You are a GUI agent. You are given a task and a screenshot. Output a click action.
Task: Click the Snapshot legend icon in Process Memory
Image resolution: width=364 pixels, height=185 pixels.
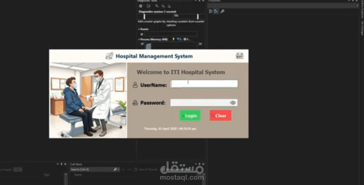click(x=178, y=39)
